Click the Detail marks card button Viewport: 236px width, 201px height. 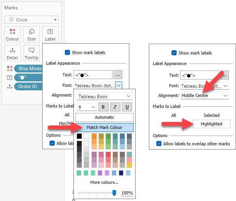click(13, 53)
